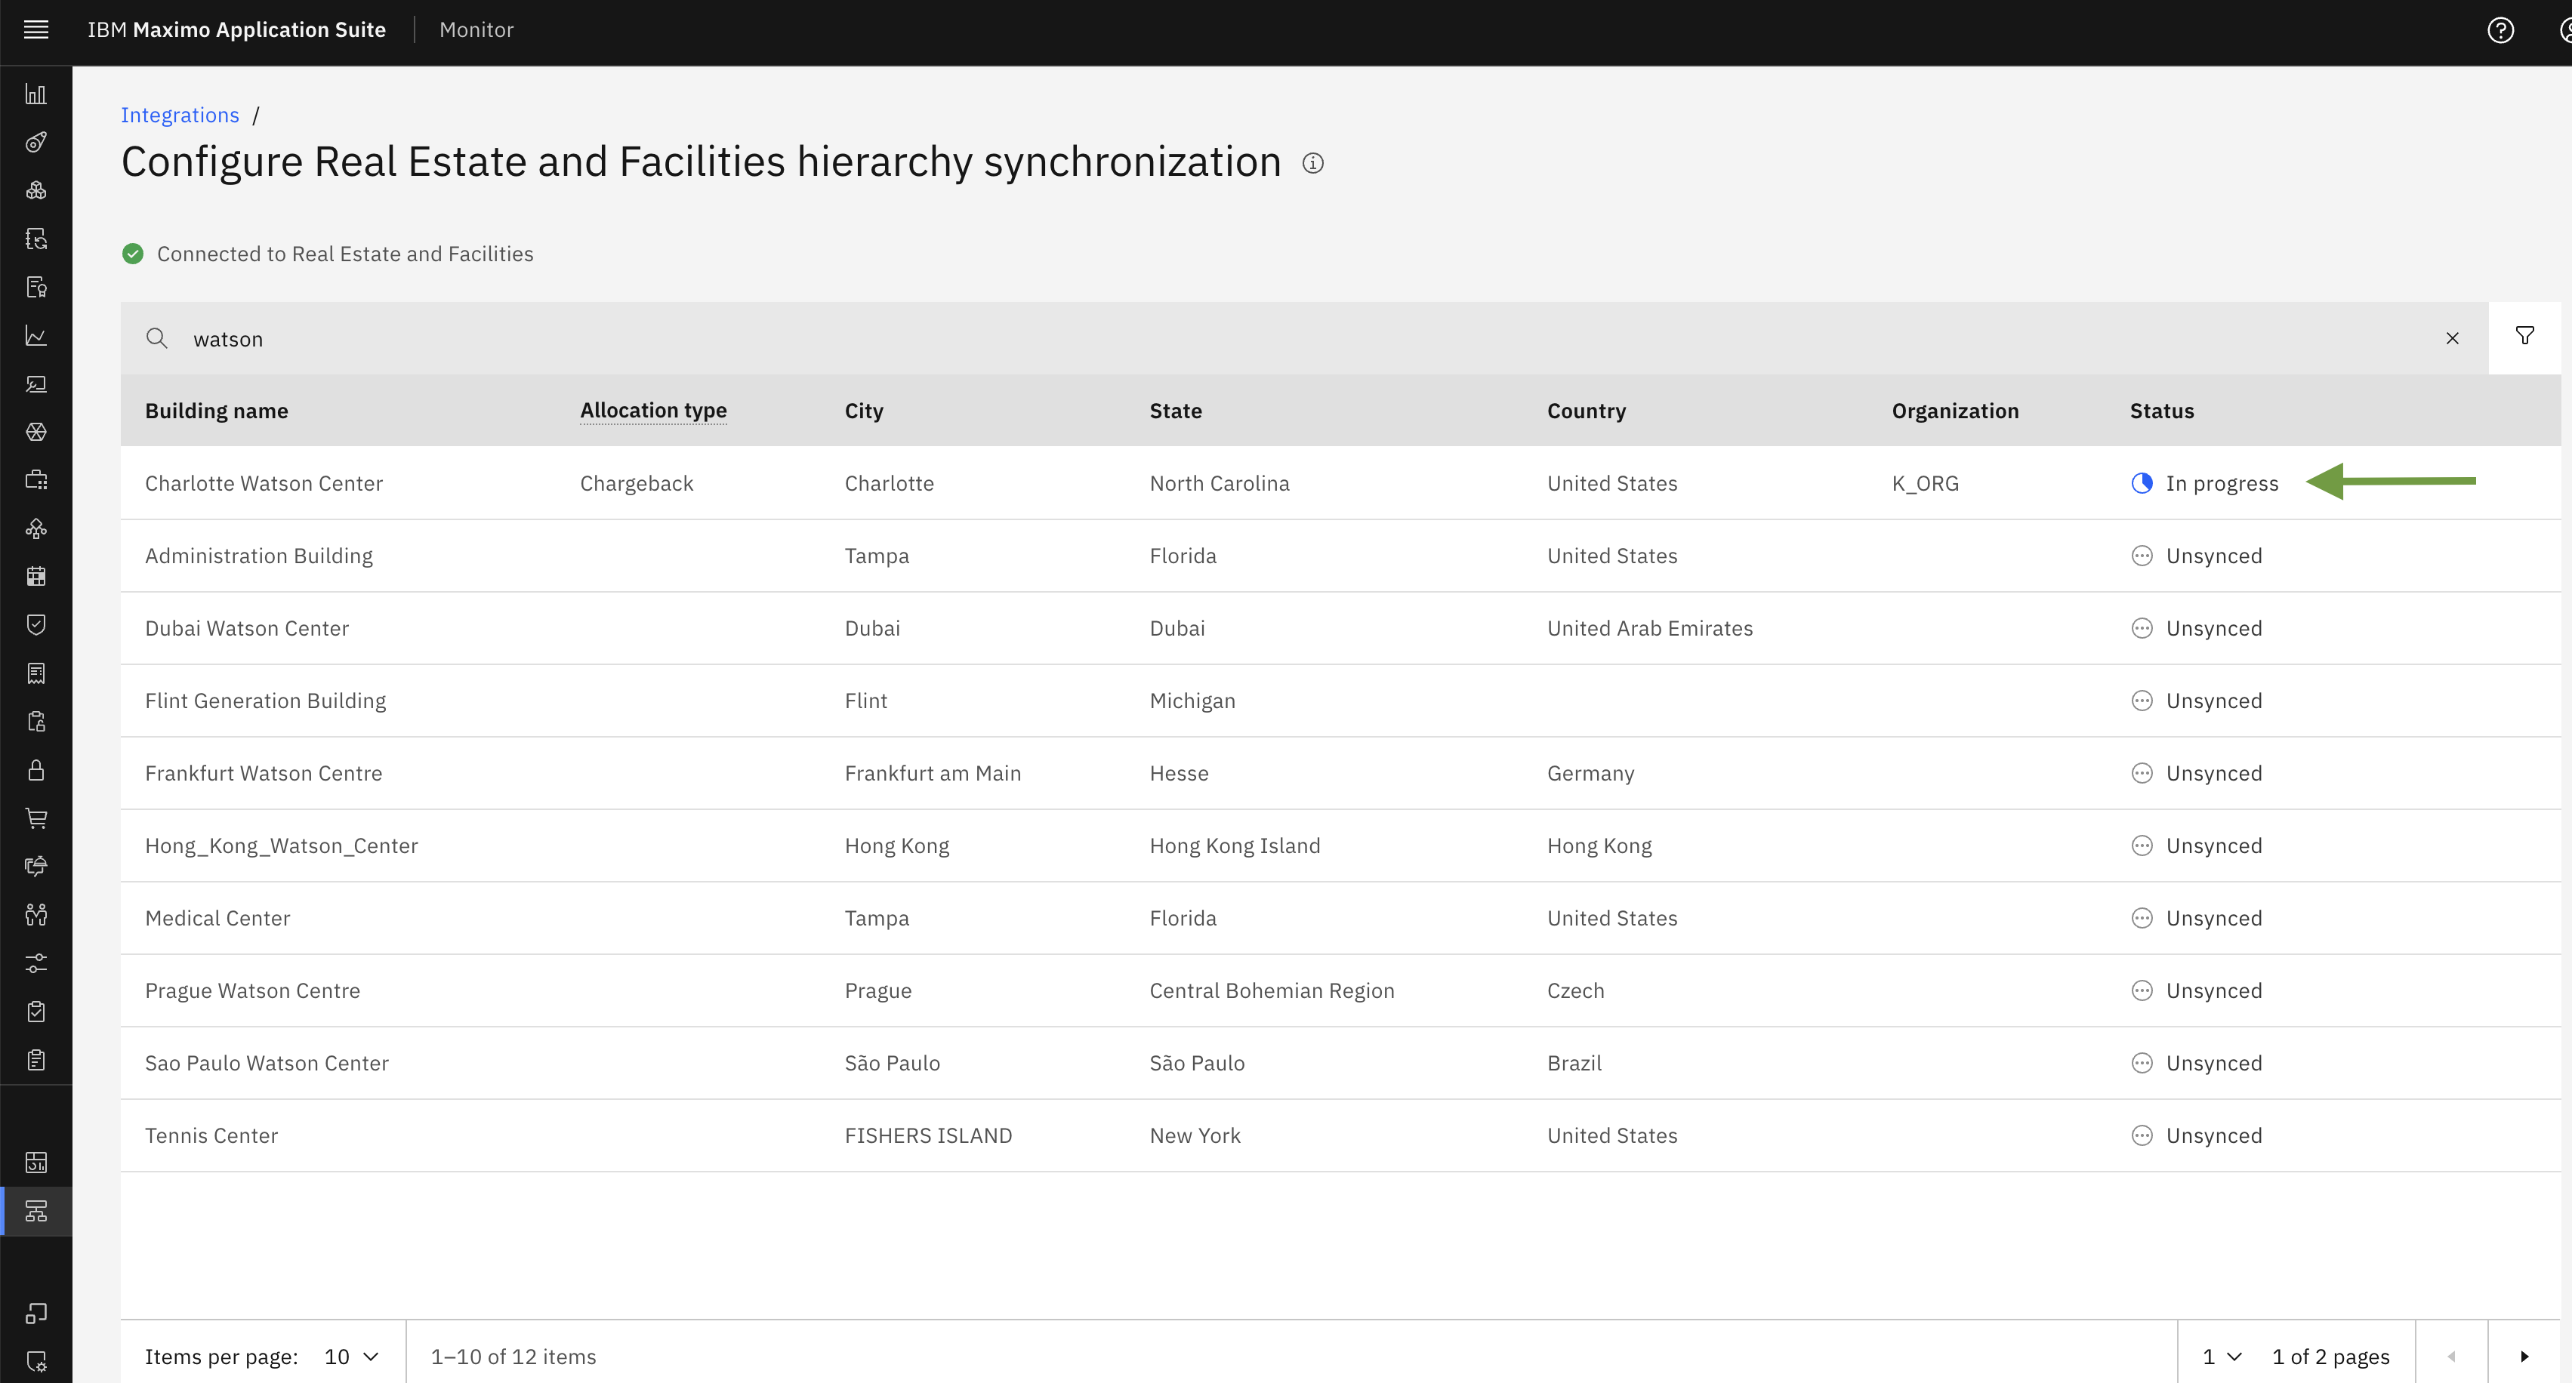Select the hexagon wireframe sidebar icon
Screen dimensions: 2572x1383
pyautogui.click(x=36, y=432)
